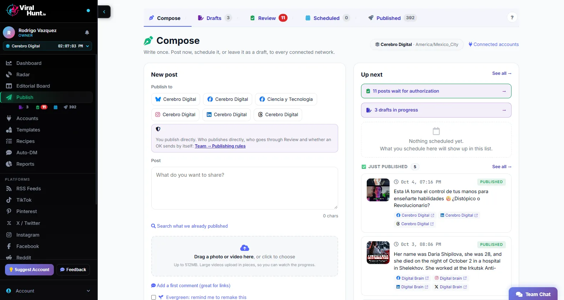Screen dimensions: 564x300
Task: Click the post text area
Action: click(244, 188)
